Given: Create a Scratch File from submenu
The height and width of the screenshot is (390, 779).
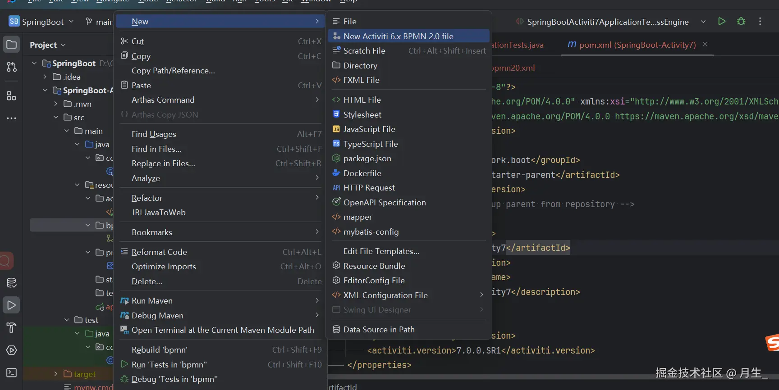Looking at the screenshot, I should 408,50.
